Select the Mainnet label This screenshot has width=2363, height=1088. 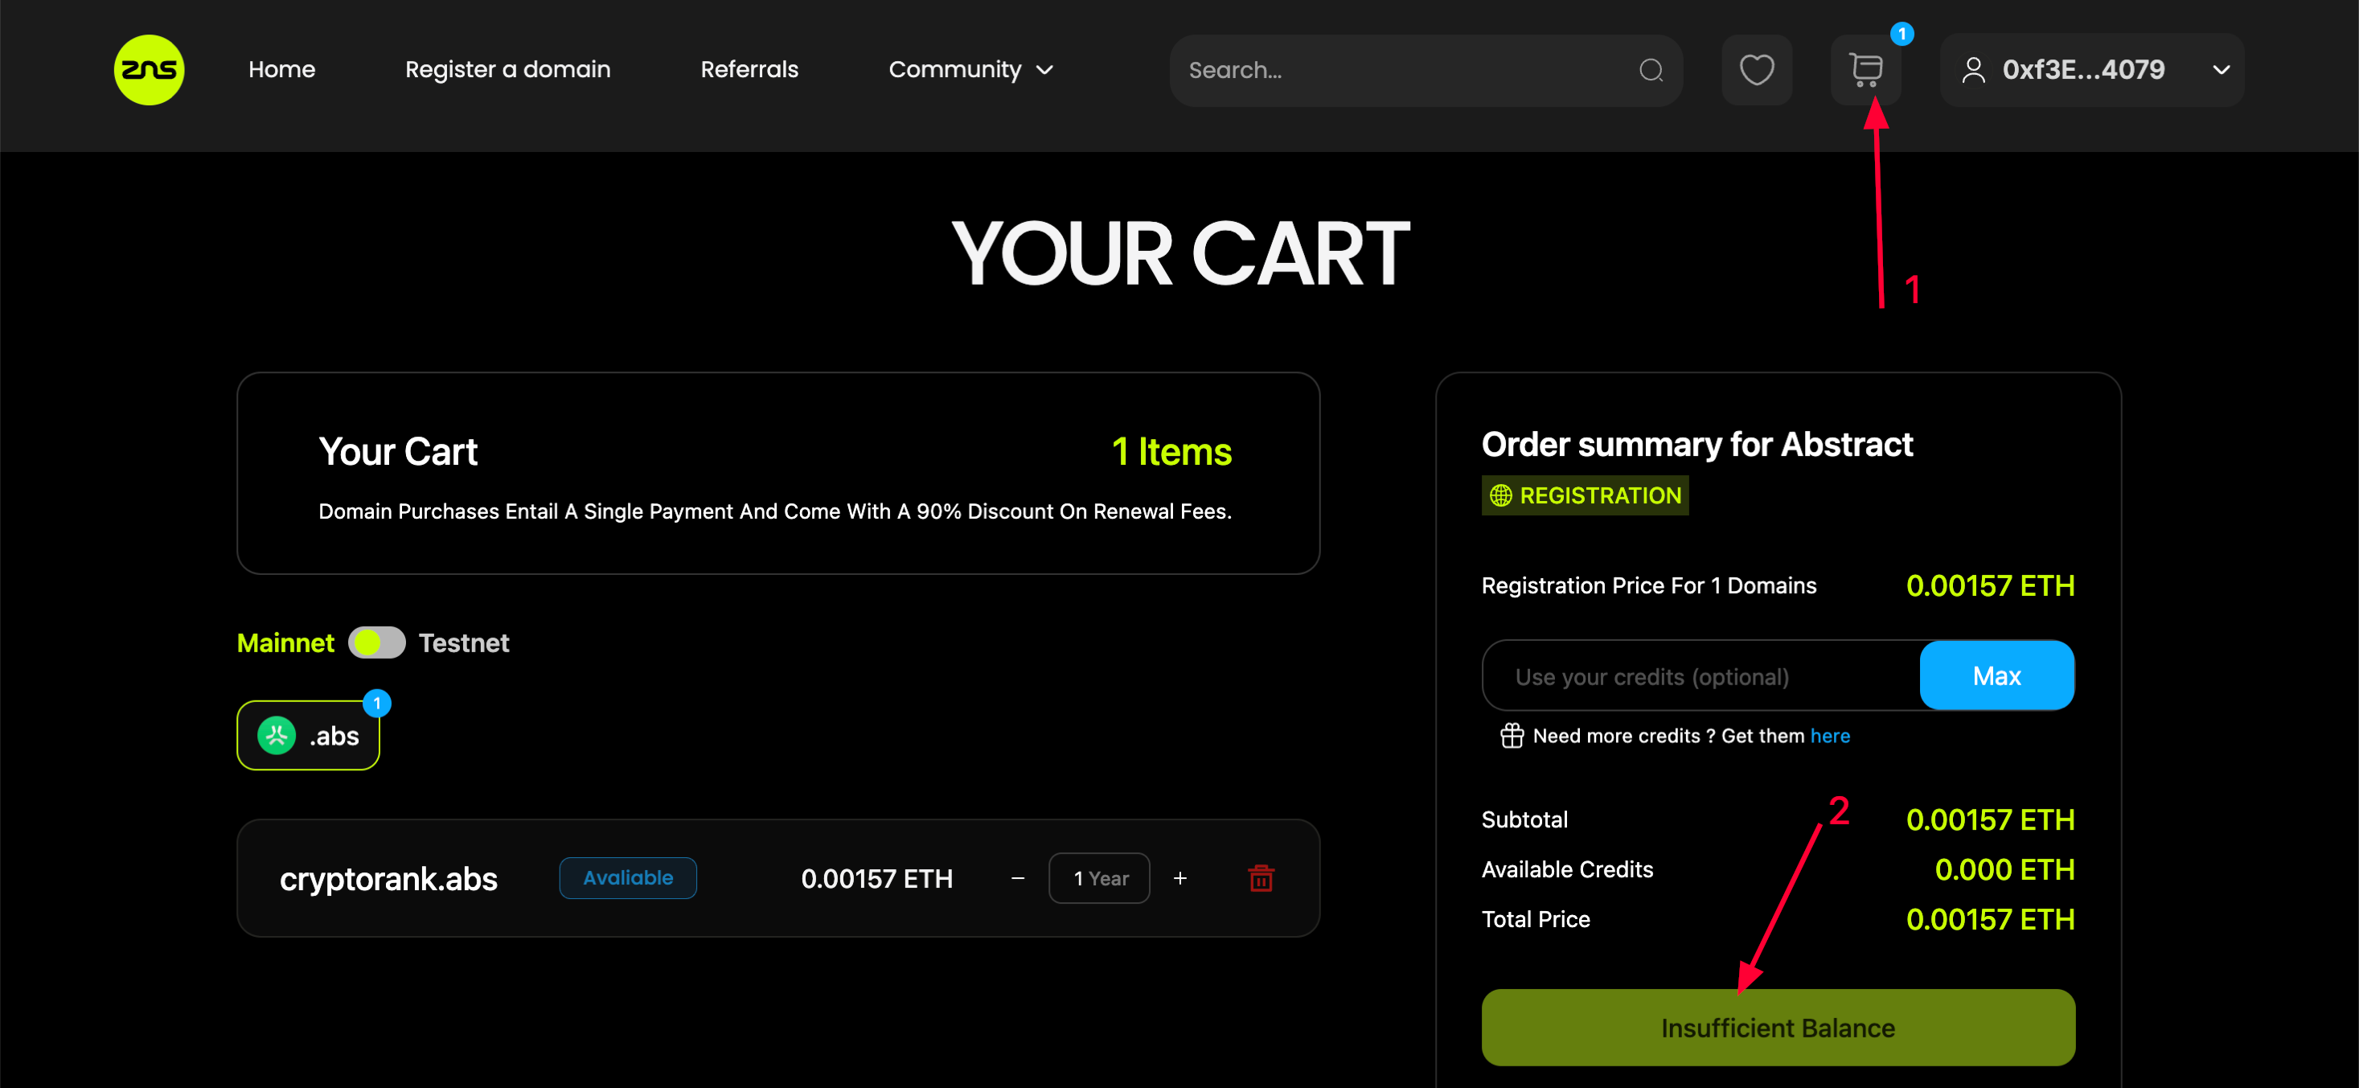[x=285, y=643]
